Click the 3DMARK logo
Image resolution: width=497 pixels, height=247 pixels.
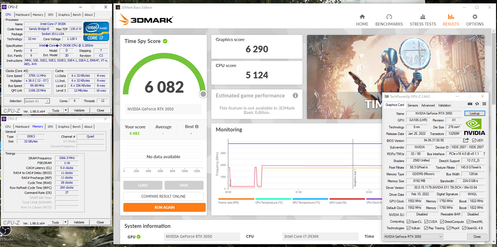146,20
